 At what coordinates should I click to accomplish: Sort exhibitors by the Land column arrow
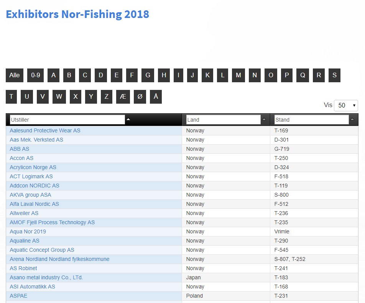(265, 119)
